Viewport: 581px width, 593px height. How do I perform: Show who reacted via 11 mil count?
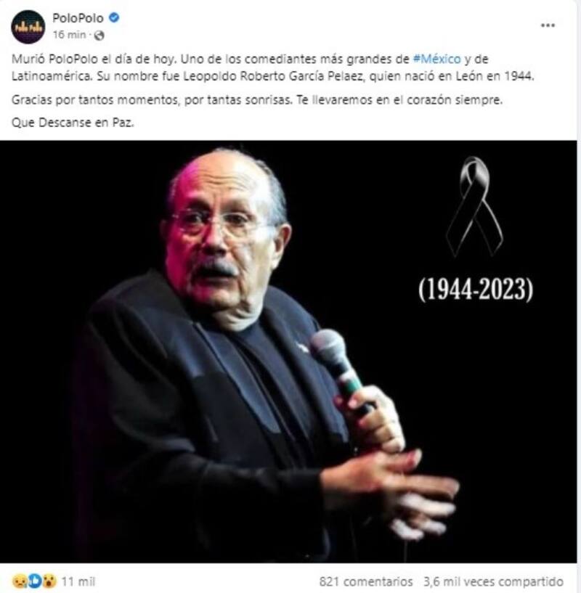(78, 581)
